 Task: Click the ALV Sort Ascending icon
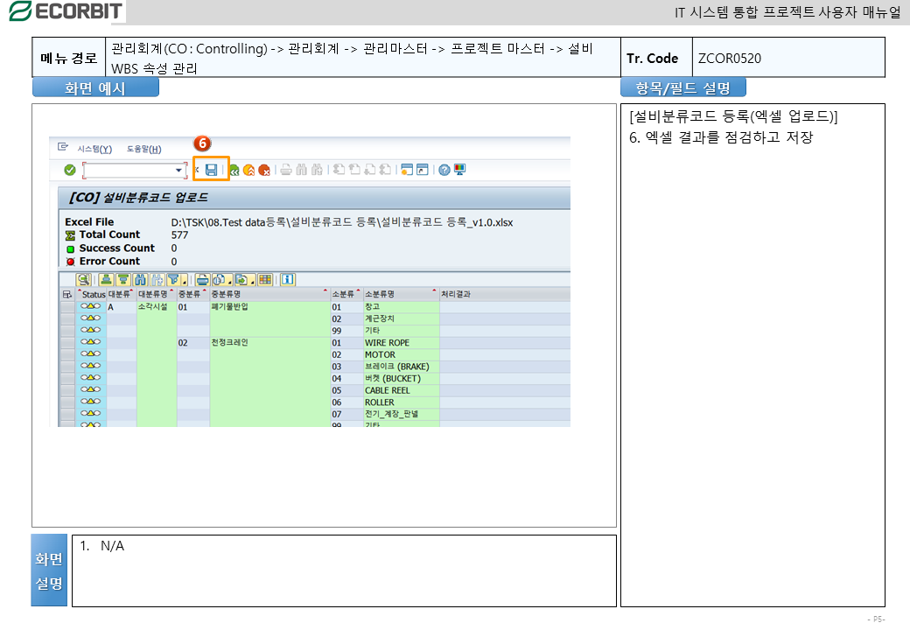106,280
